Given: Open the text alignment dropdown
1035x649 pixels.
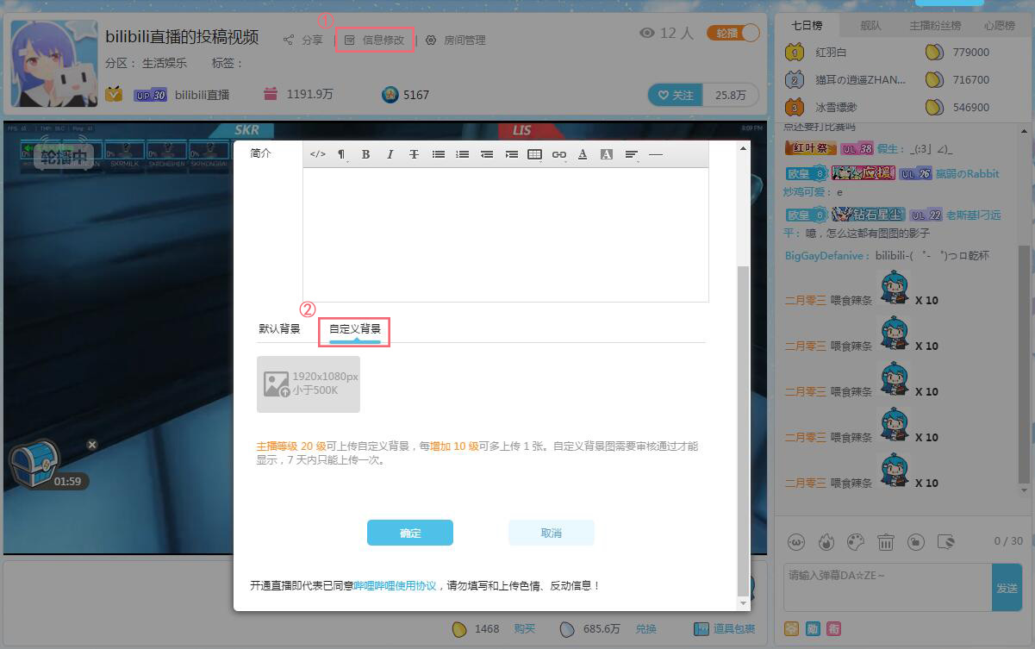Looking at the screenshot, I should coord(632,154).
